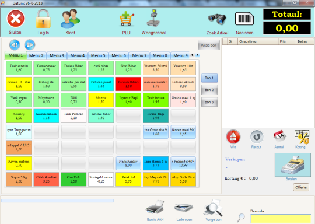Click the Omschrijving column header
This screenshot has width=315, height=224.
coord(258,41)
